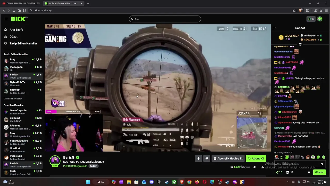Open the Kick points balance showing 18

point(311,19)
